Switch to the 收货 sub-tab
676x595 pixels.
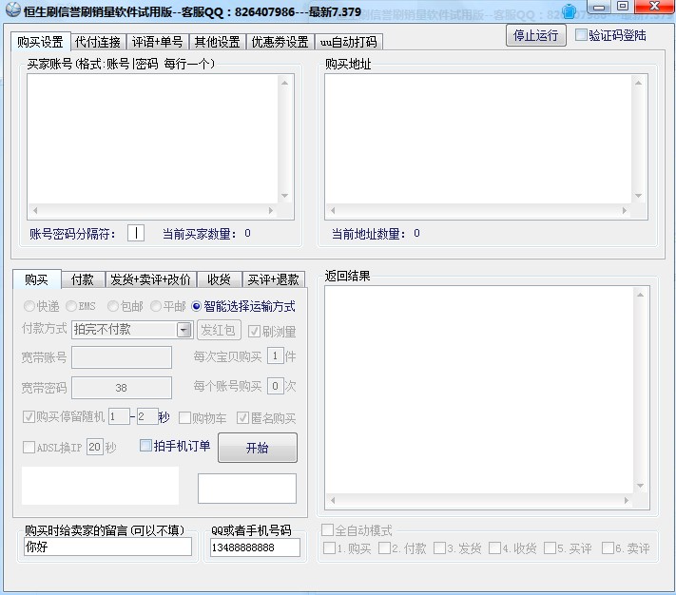[x=219, y=279]
